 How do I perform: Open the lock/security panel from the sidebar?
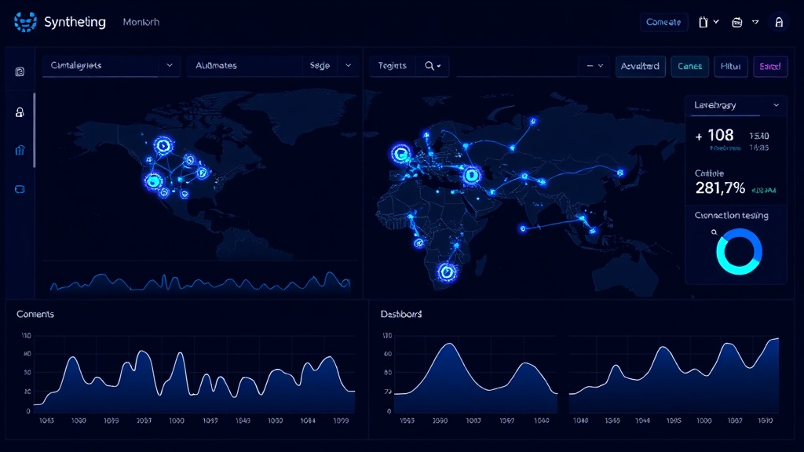point(20,112)
